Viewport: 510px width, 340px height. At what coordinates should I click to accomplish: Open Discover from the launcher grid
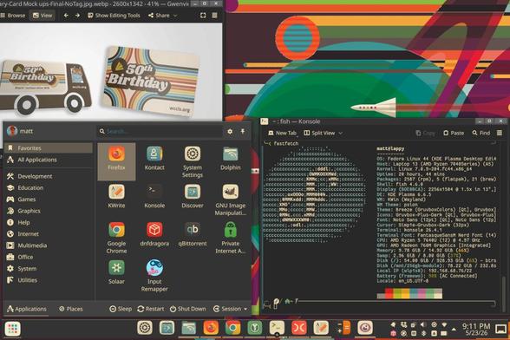(193, 196)
